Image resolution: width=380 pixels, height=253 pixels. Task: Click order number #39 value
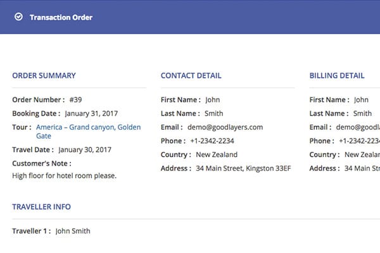point(75,100)
